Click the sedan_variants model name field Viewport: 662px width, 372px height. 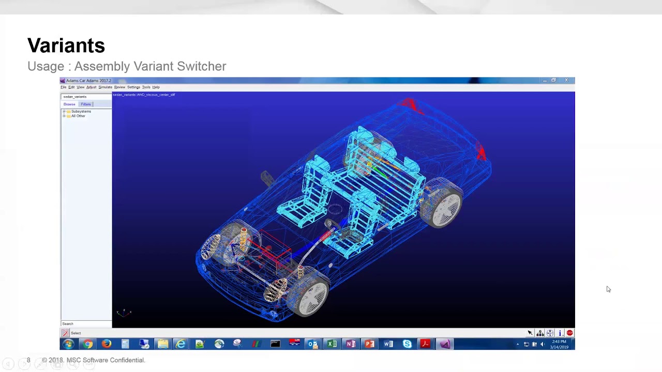pos(86,97)
